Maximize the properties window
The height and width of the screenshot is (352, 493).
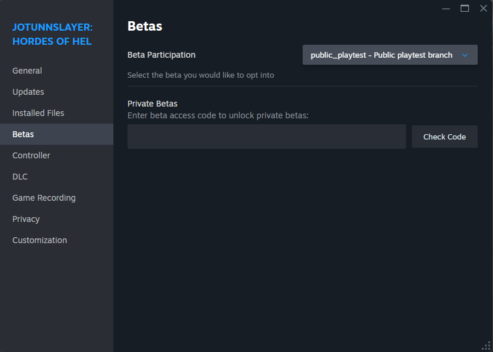pyautogui.click(x=465, y=8)
